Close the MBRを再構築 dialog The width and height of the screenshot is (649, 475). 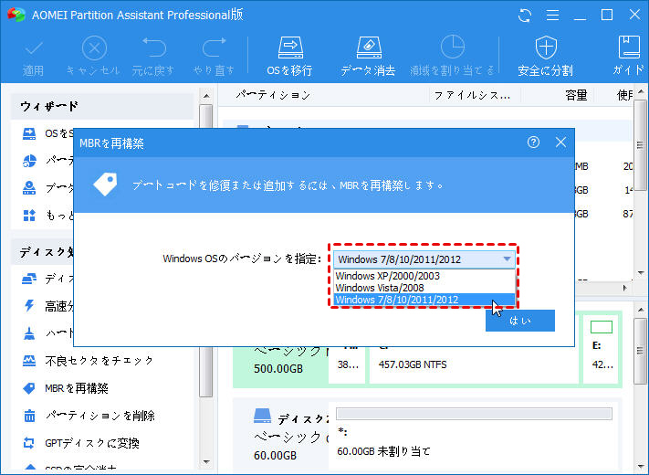tap(560, 142)
